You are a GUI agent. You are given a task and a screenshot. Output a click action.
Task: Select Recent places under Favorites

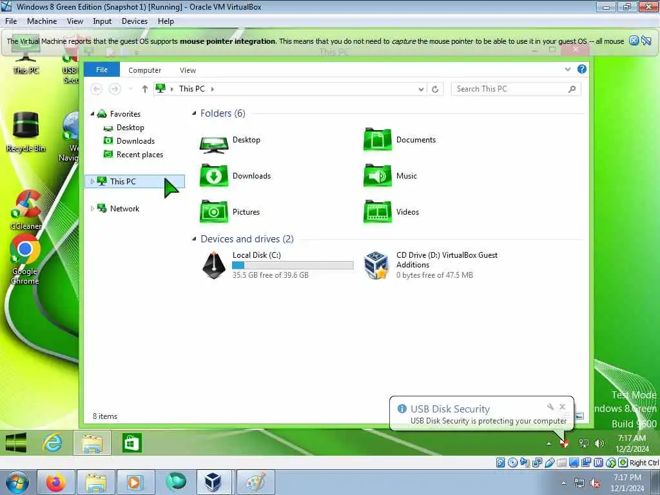[140, 155]
